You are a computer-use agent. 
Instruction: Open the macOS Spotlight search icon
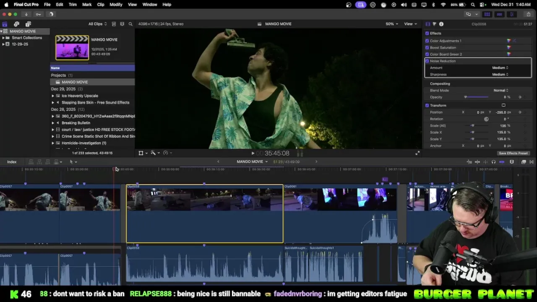point(473,5)
